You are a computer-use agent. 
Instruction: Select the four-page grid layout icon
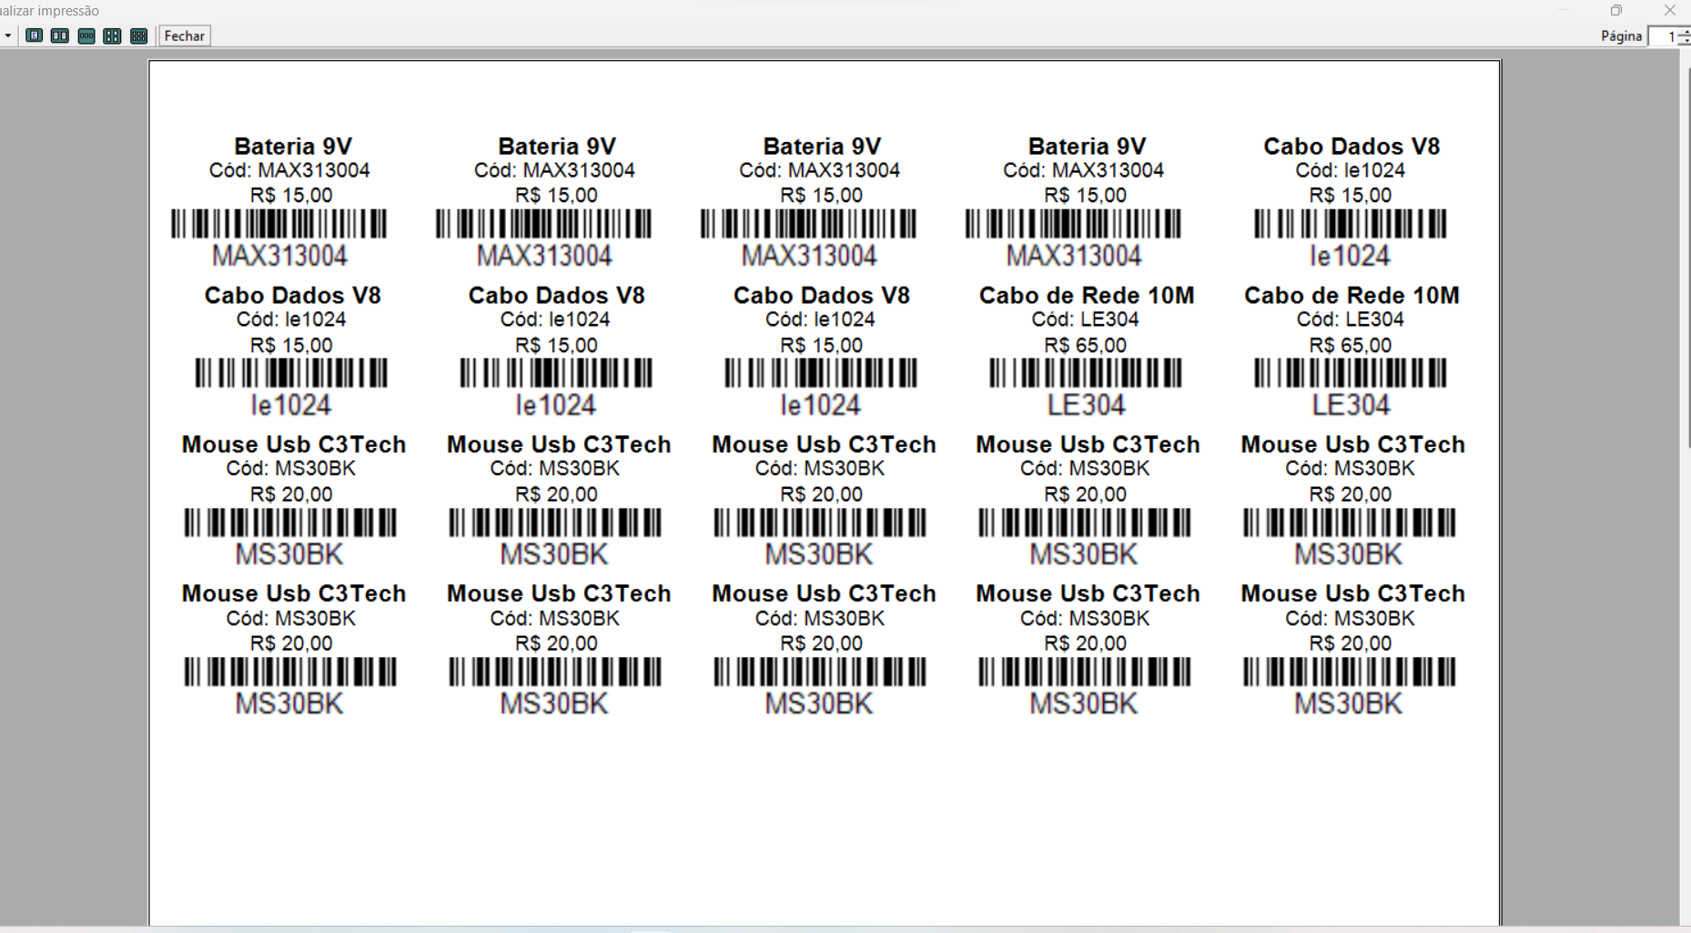click(x=112, y=35)
